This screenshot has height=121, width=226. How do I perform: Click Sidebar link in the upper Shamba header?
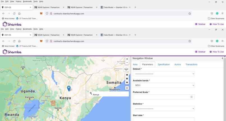[x=200, y=24]
